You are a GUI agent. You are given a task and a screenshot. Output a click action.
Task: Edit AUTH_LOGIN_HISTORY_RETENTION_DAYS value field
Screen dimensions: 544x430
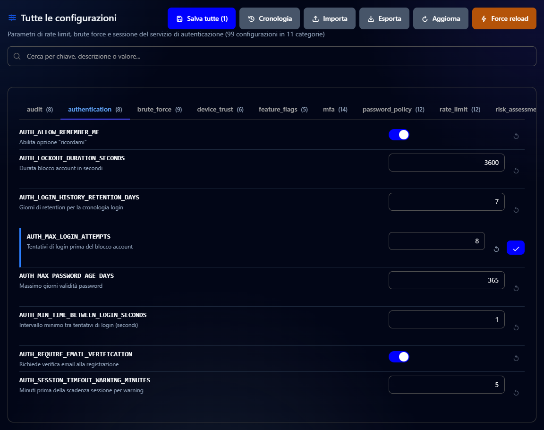(x=447, y=202)
